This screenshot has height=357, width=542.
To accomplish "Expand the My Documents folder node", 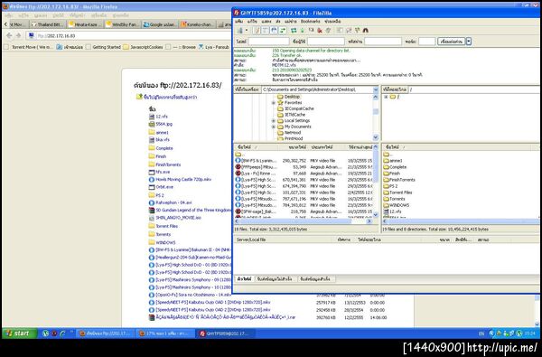I will click(274, 127).
